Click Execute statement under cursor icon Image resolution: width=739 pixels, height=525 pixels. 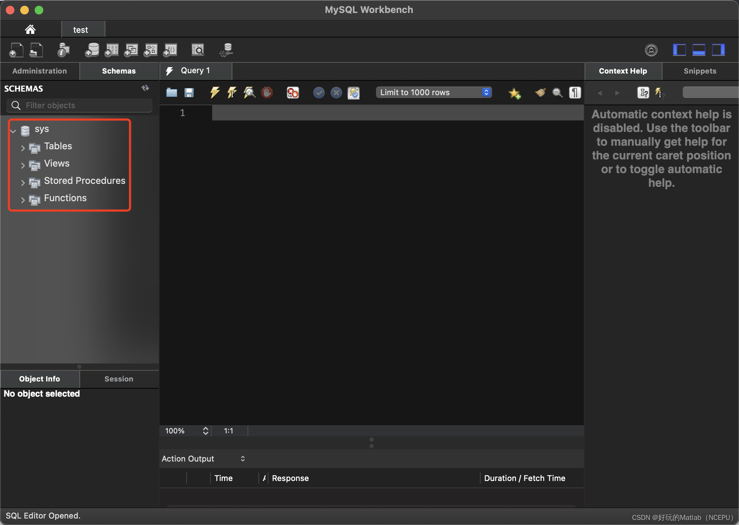232,93
